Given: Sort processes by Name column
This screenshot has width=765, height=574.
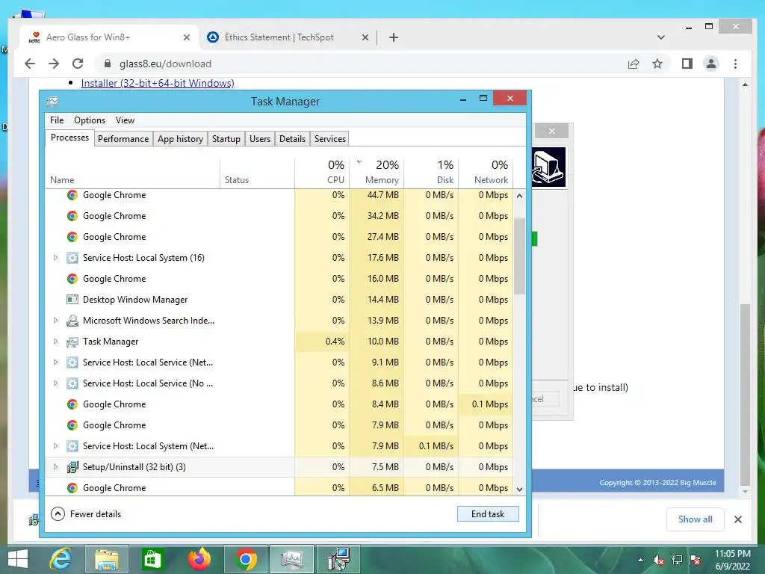Looking at the screenshot, I should (133, 173).
